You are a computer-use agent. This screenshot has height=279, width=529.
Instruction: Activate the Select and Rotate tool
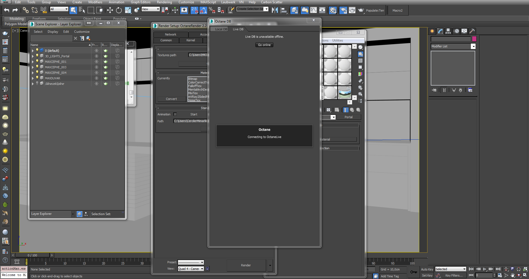point(119,10)
